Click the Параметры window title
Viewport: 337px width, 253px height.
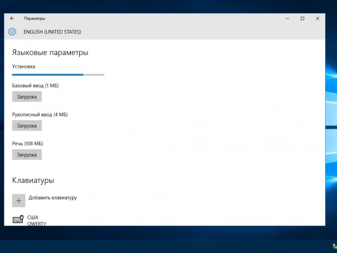[x=35, y=19]
